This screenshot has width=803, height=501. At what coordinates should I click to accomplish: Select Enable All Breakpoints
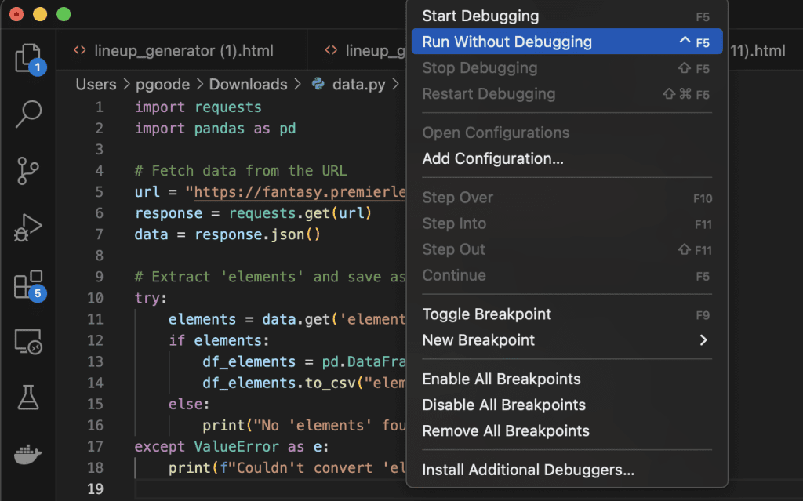[x=566, y=379]
